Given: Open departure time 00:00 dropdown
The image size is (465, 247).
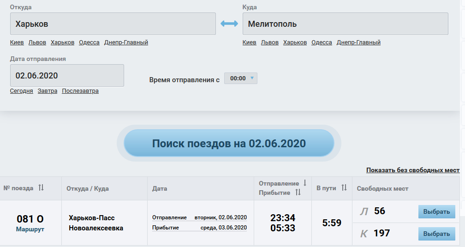Looking at the screenshot, I should 241,78.
